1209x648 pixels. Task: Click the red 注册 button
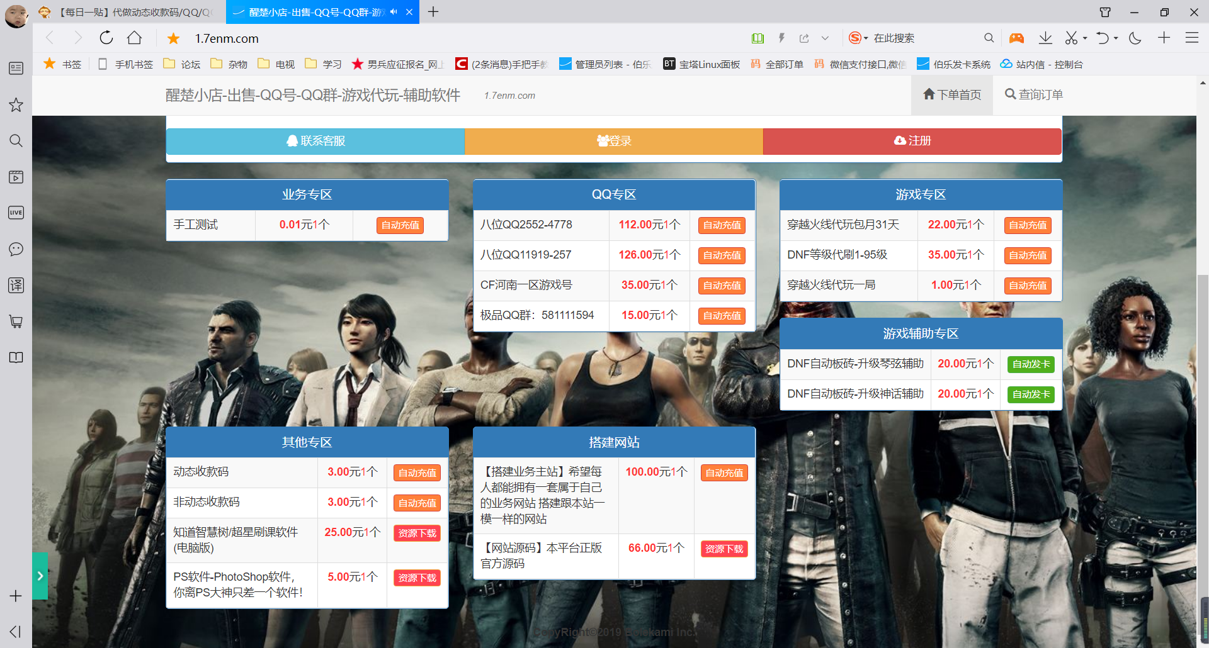[912, 141]
